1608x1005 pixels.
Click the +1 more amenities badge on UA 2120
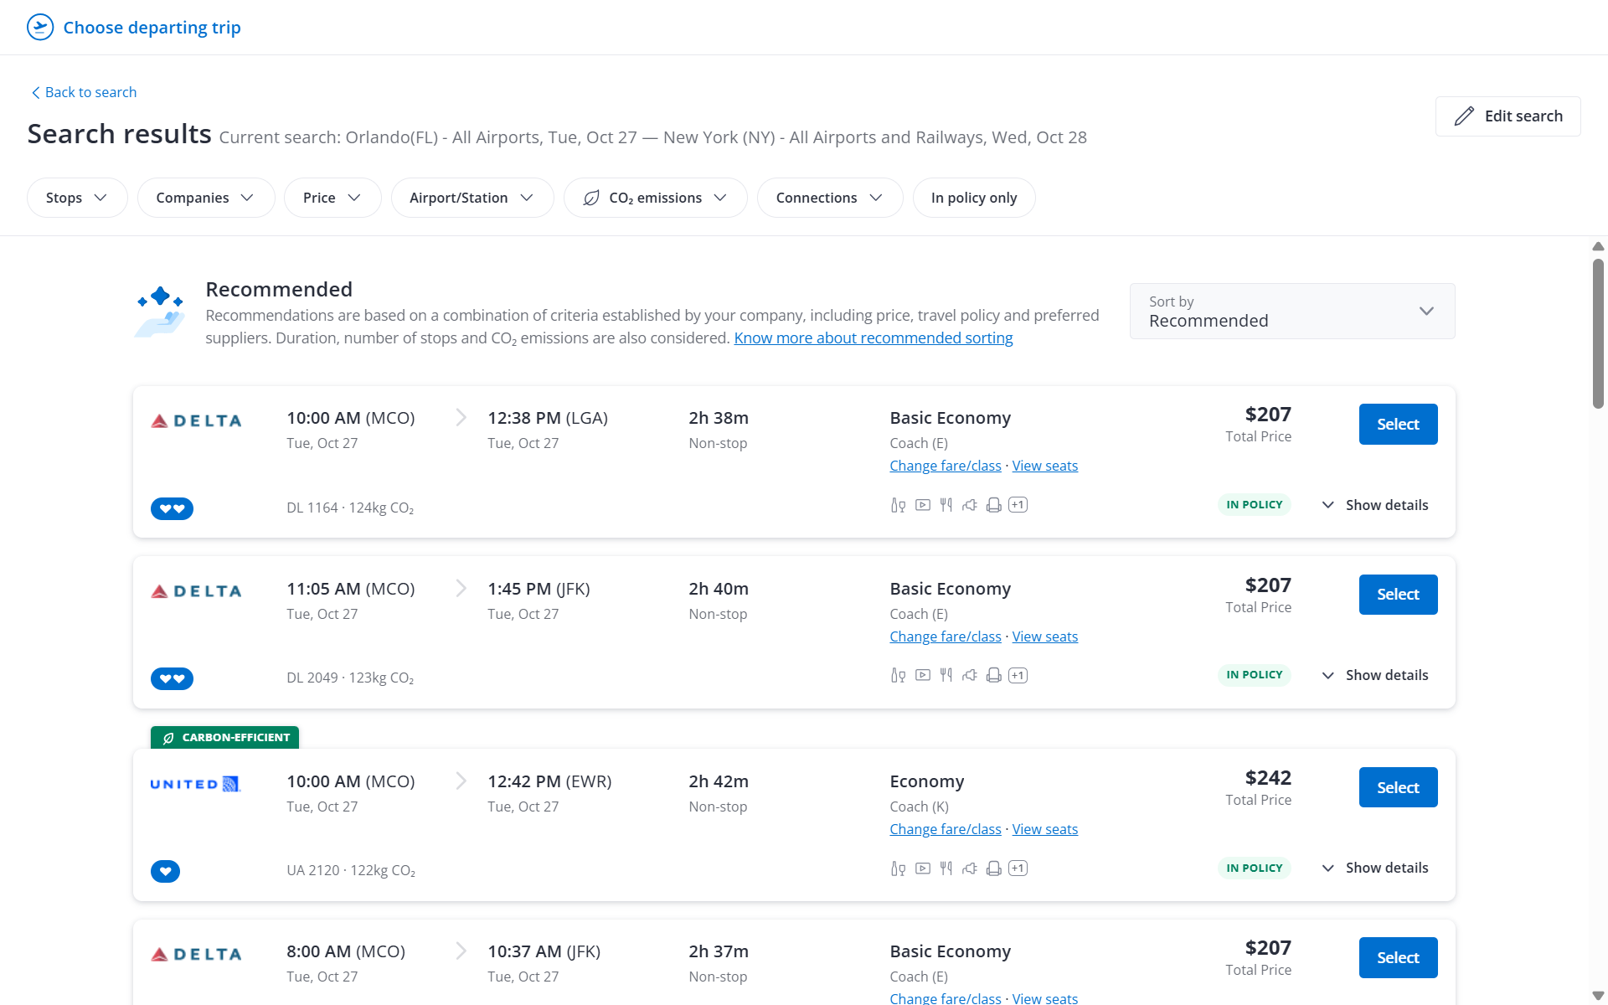click(1018, 868)
